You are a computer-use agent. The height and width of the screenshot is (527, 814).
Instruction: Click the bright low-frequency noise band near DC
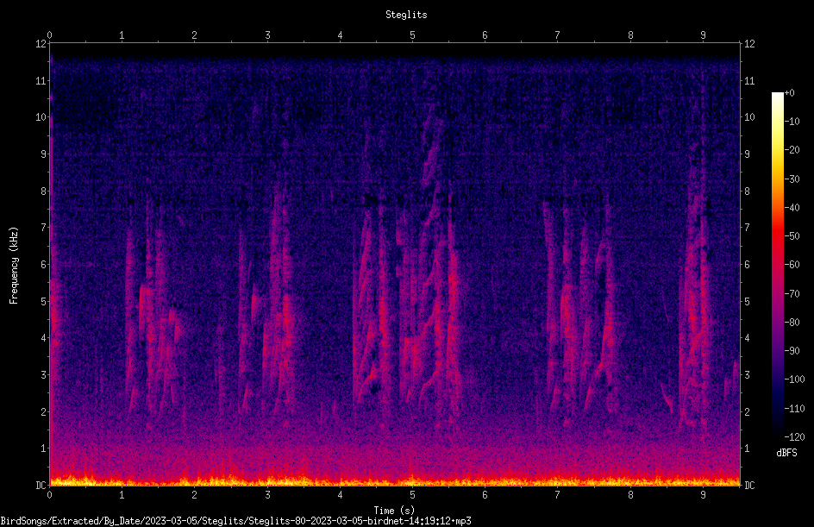pyautogui.click(x=395, y=480)
